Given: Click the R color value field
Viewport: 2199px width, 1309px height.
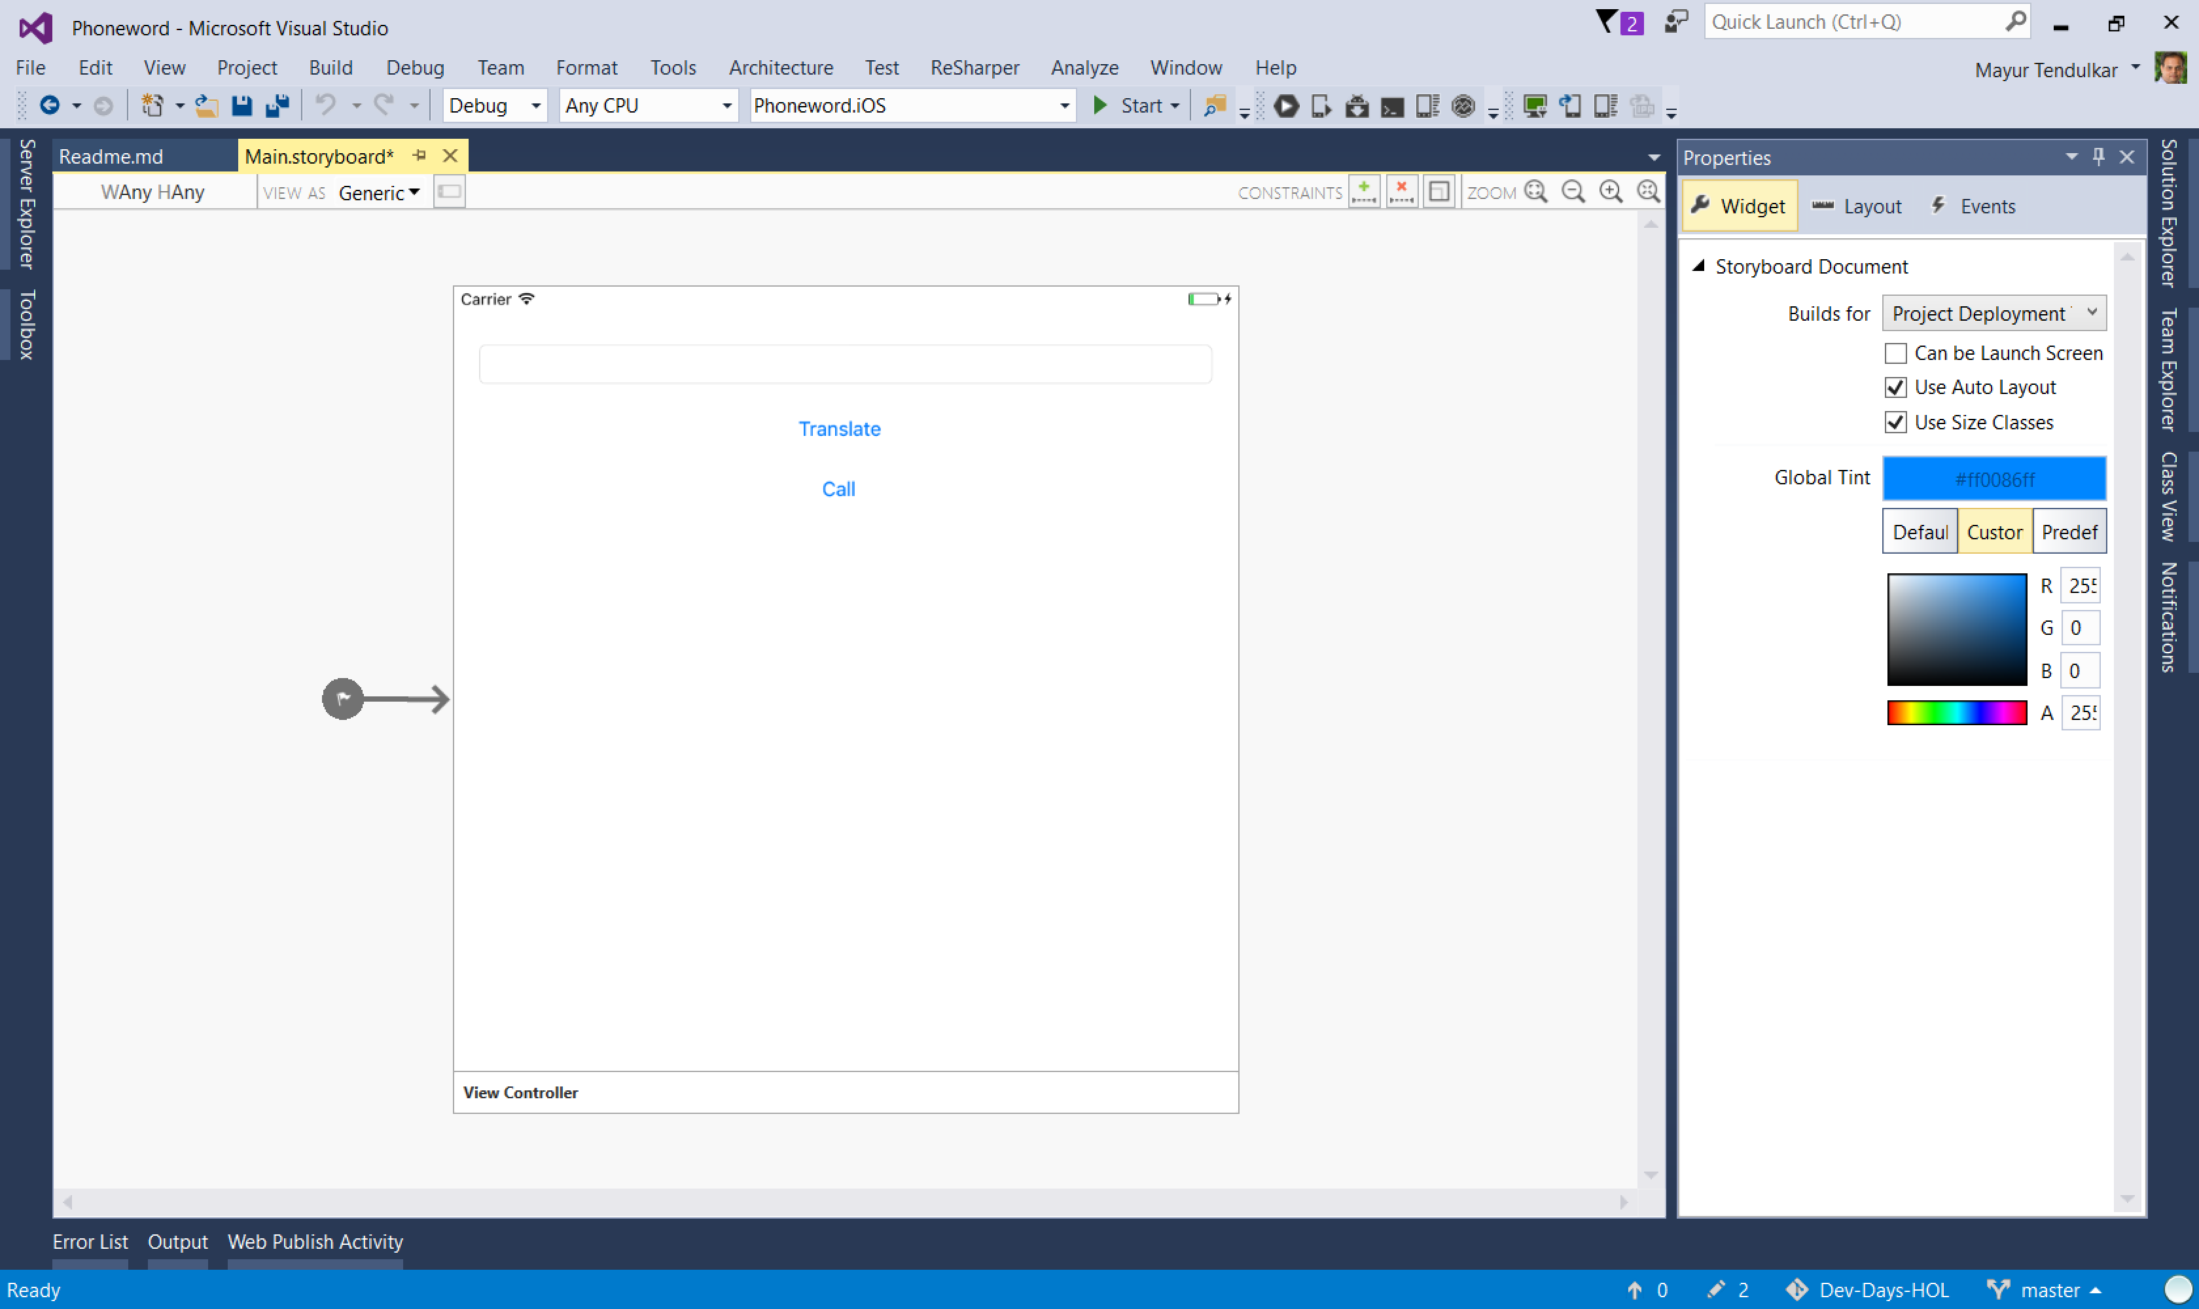Looking at the screenshot, I should pyautogui.click(x=2081, y=586).
